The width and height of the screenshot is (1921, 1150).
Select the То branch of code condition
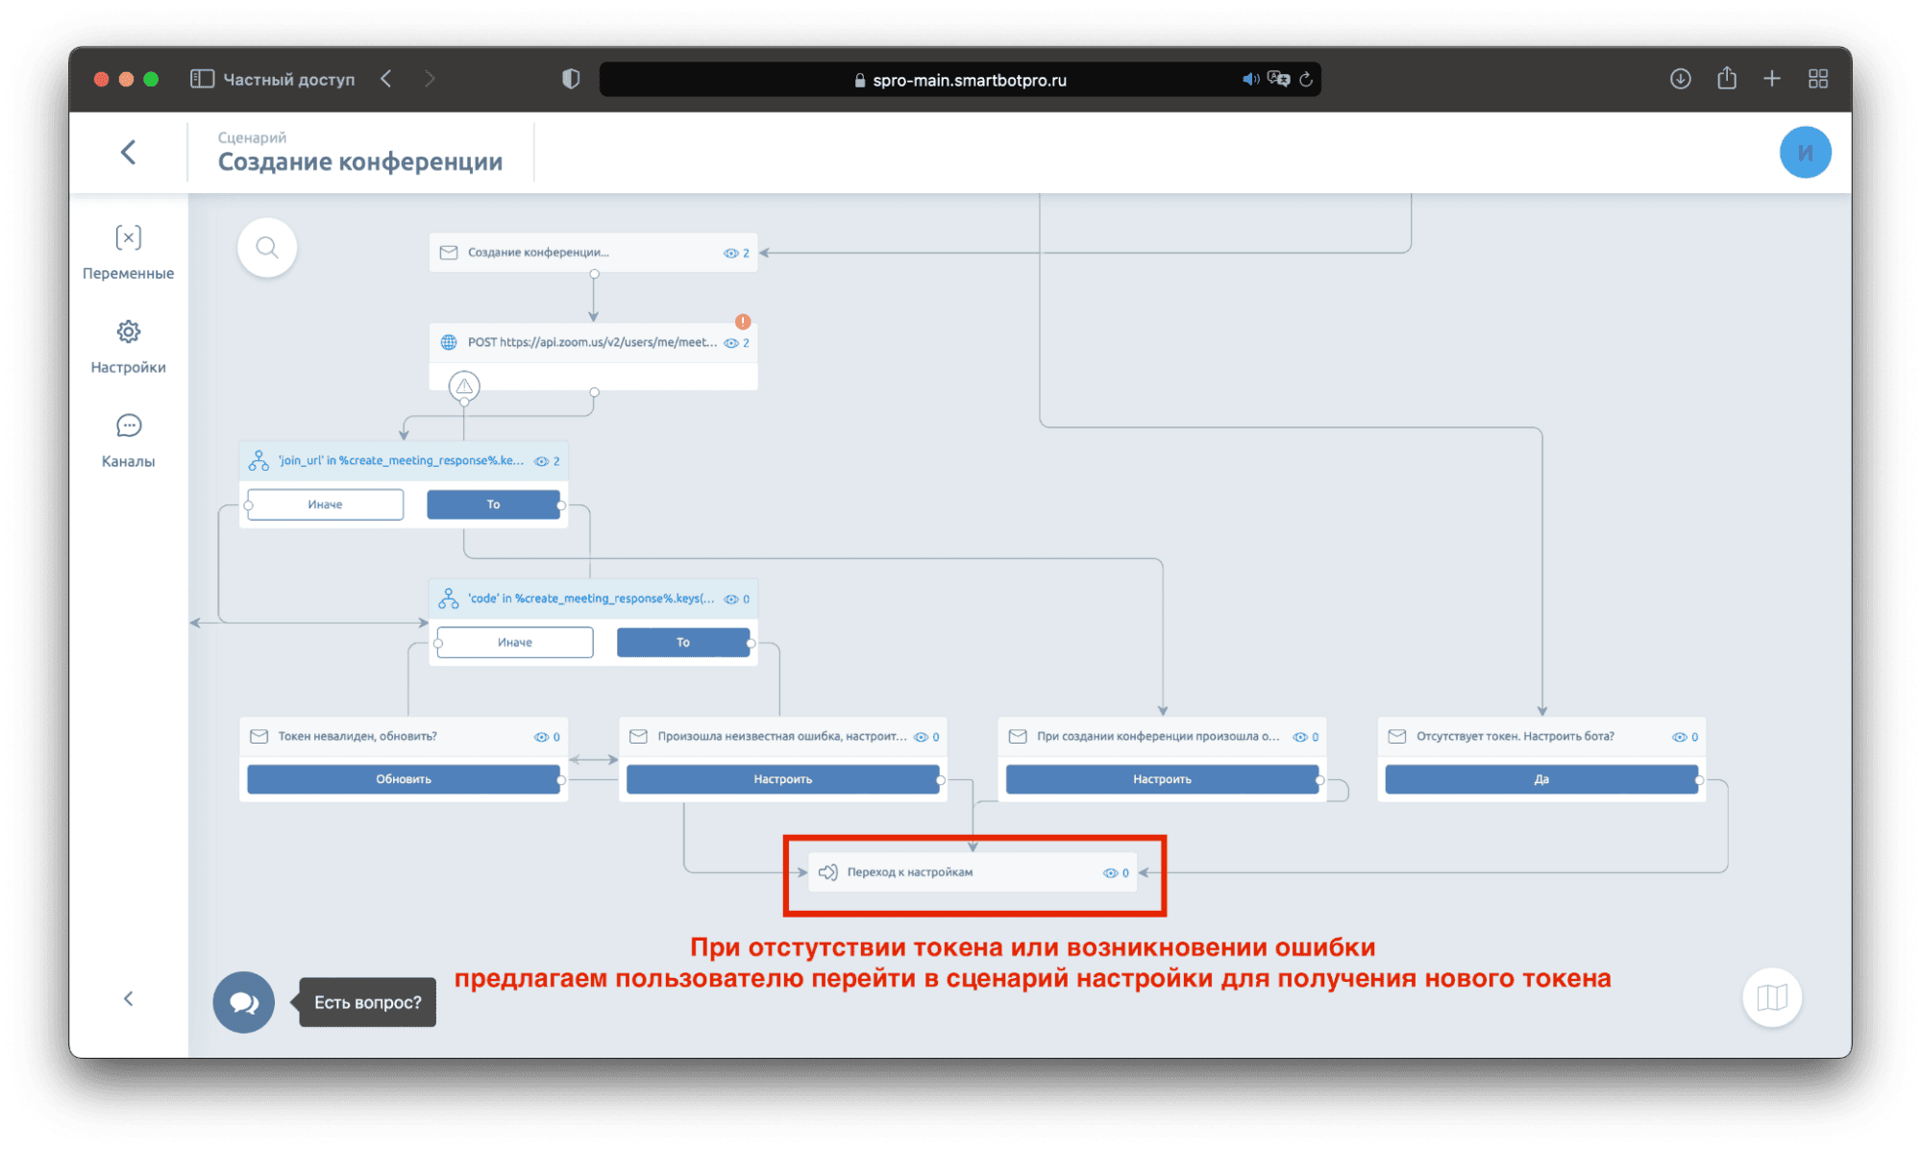point(682,642)
